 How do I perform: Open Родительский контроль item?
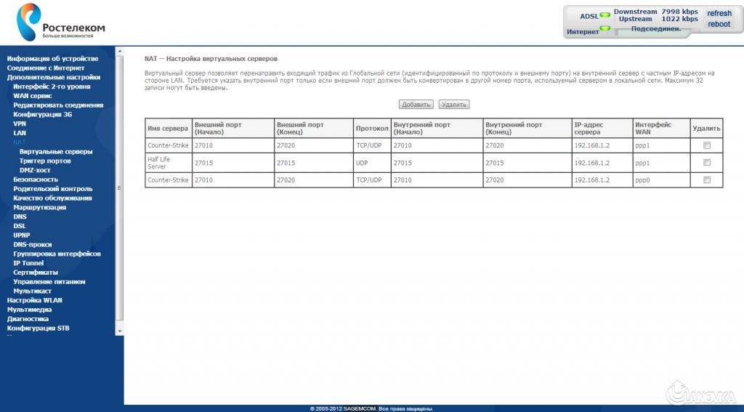click(53, 188)
